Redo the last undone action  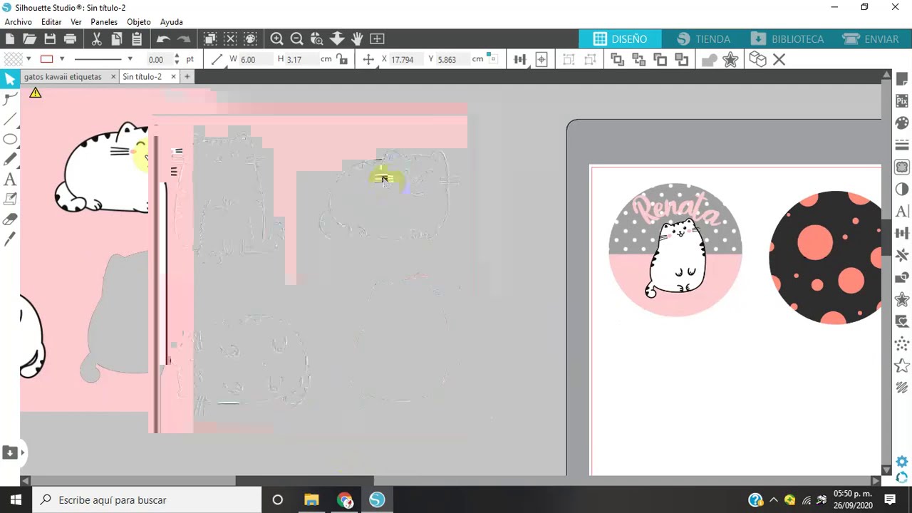(184, 38)
